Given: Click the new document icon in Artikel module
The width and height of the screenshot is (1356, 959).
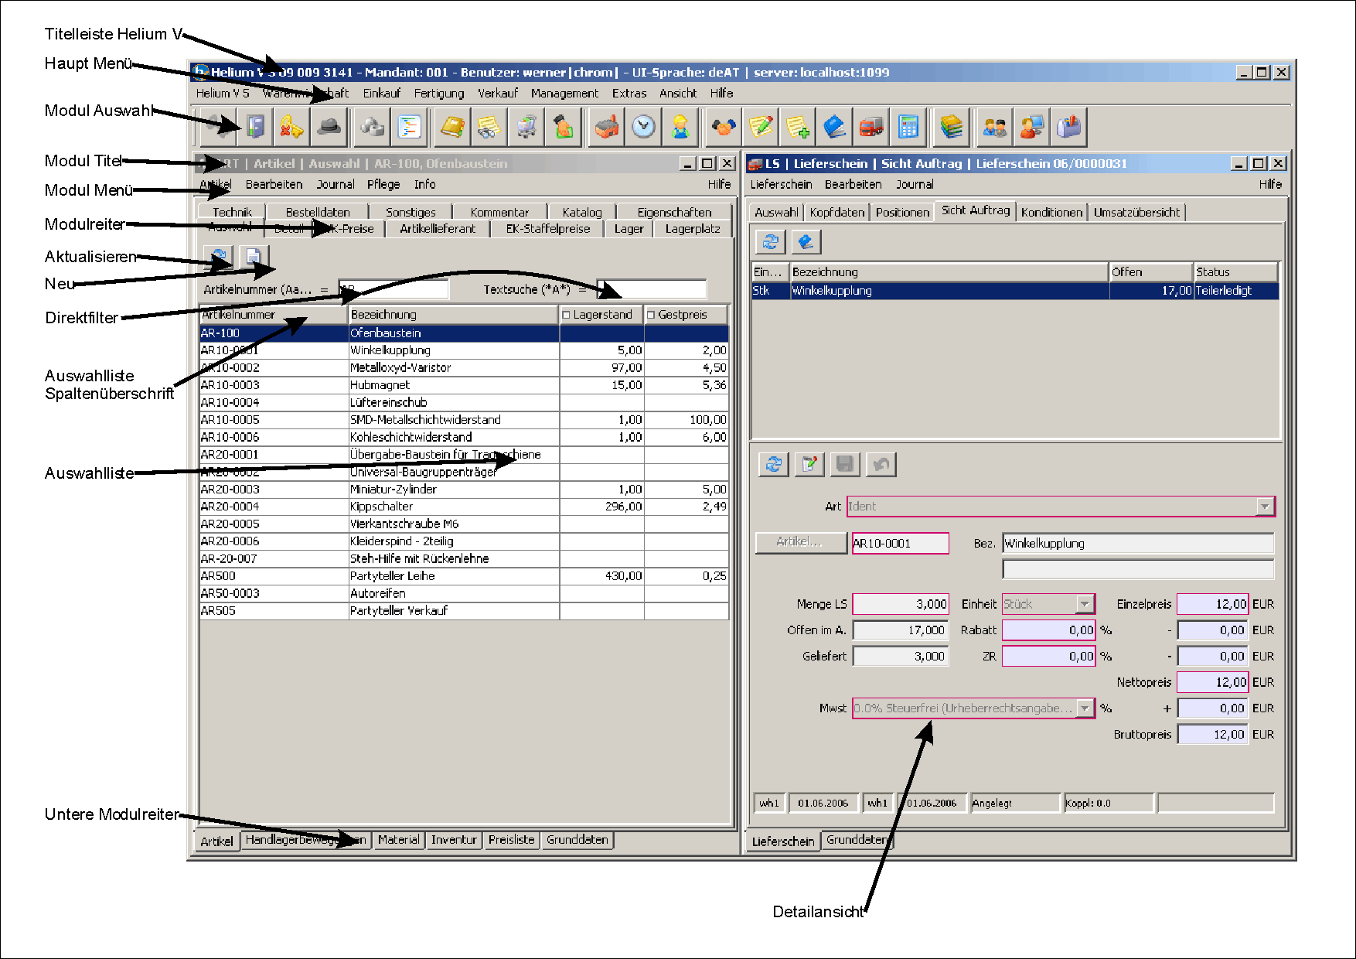Looking at the screenshot, I should click(254, 257).
